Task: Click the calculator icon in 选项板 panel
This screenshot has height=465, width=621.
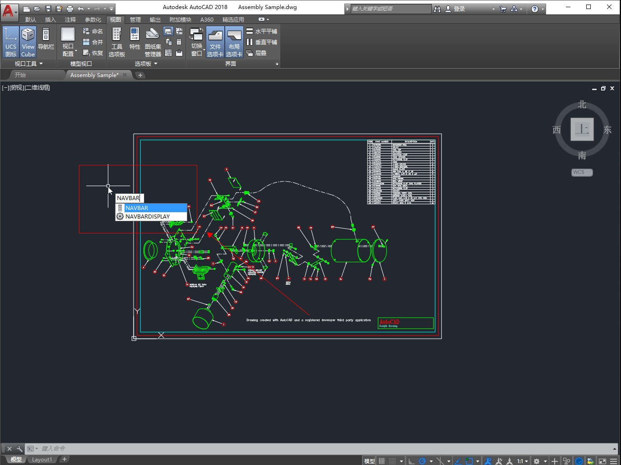Action: coord(179,42)
